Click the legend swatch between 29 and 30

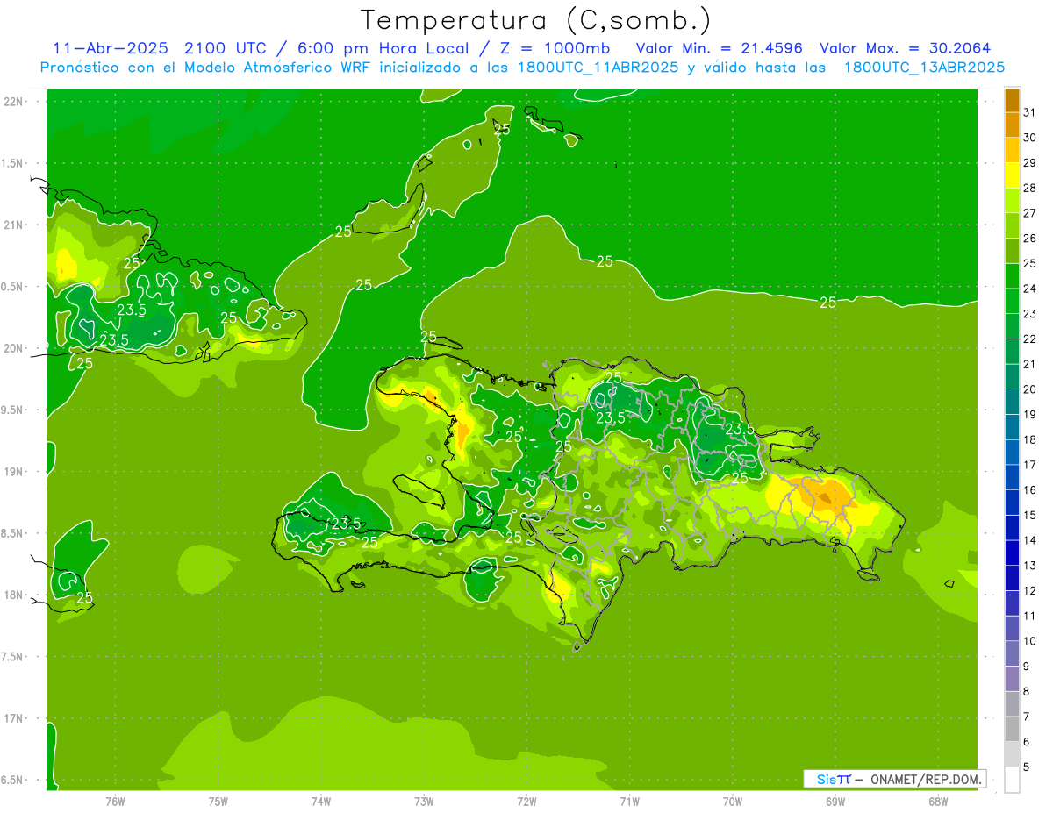tap(1012, 150)
